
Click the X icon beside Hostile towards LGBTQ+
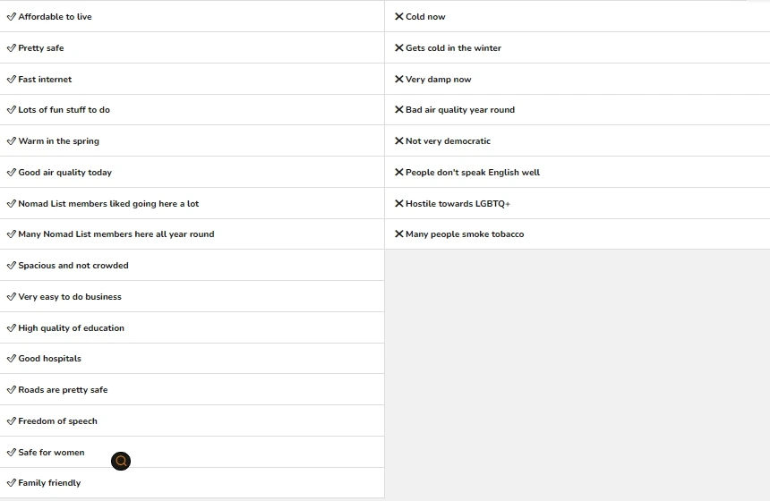(399, 204)
